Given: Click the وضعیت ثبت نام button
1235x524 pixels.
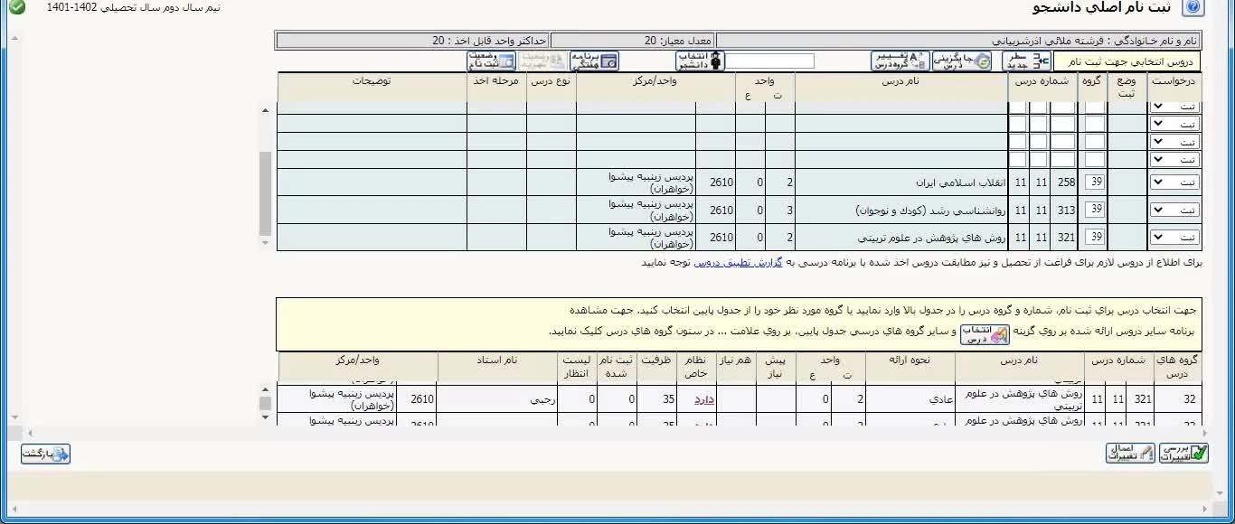Looking at the screenshot, I should click(x=491, y=61).
